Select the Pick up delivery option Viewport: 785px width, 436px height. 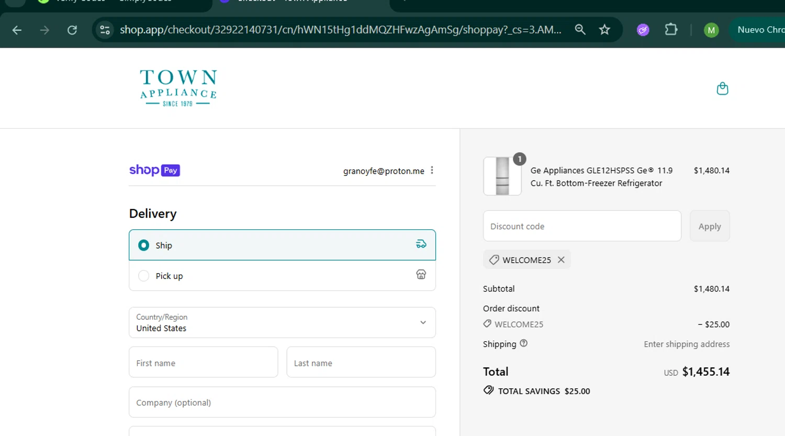pyautogui.click(x=282, y=275)
